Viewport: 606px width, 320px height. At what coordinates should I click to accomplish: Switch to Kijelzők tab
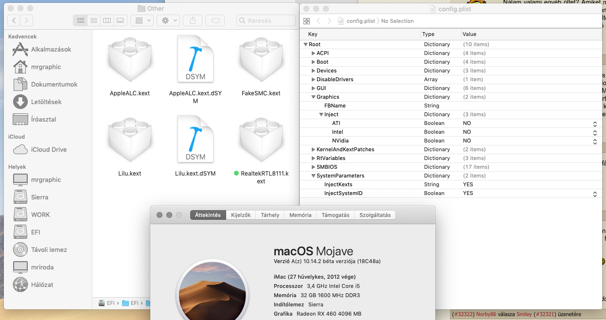click(x=241, y=215)
